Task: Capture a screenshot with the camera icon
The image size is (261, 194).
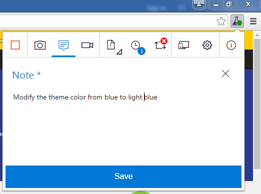Action: tap(40, 45)
